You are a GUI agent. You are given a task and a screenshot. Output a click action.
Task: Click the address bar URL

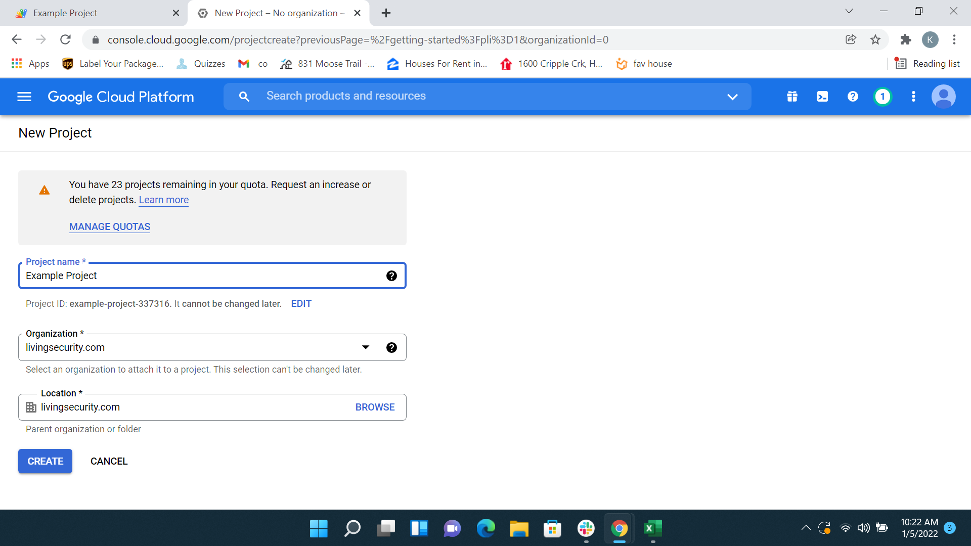[358, 39]
